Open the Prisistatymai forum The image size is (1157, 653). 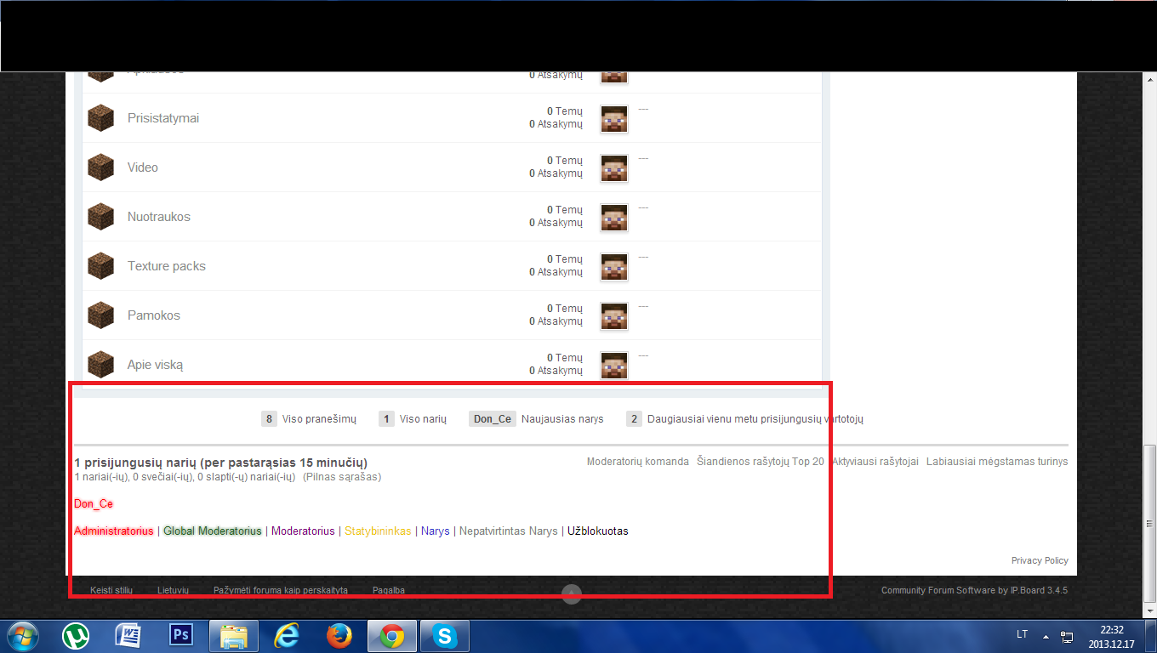[163, 118]
